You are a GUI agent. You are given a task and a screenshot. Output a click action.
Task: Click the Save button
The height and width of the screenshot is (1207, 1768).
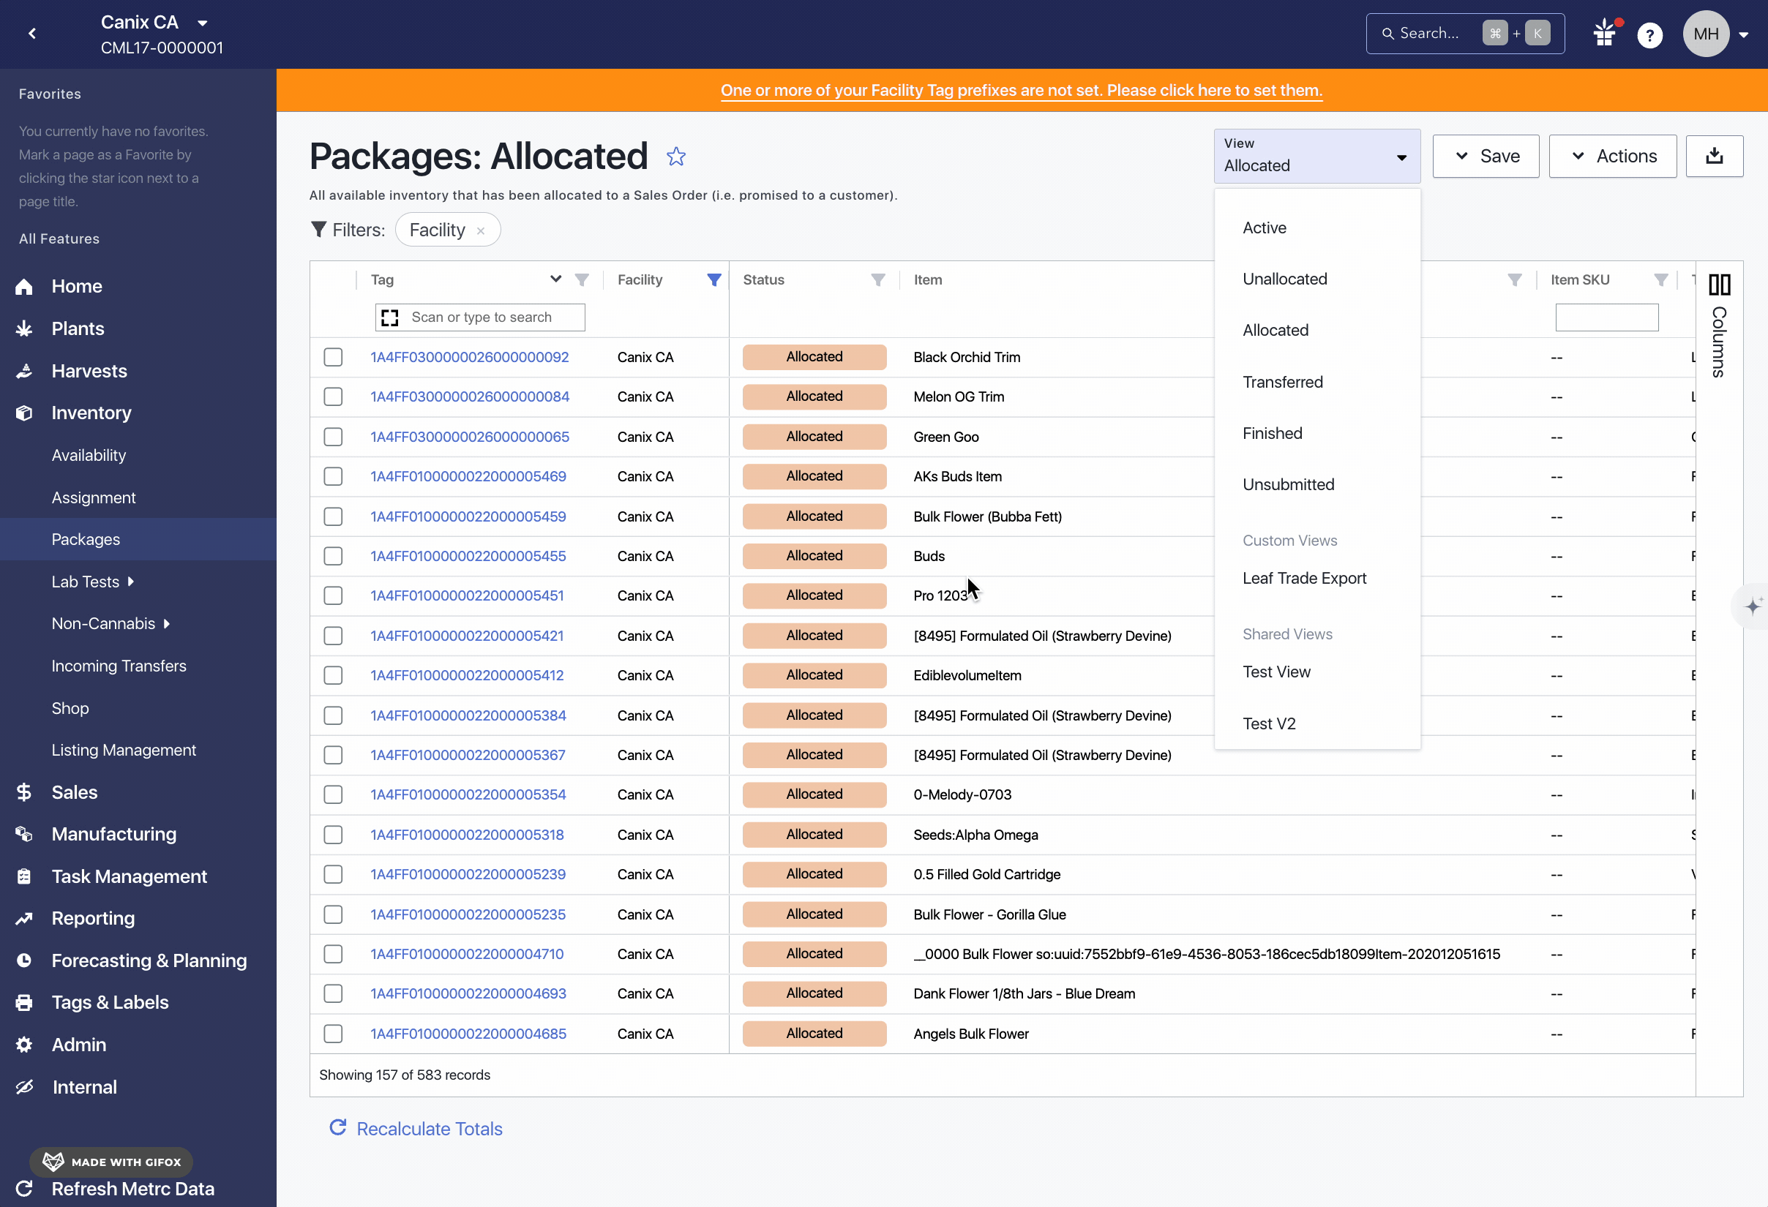1485,156
